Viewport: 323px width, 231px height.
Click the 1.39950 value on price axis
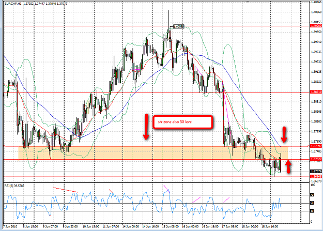tap(316, 32)
